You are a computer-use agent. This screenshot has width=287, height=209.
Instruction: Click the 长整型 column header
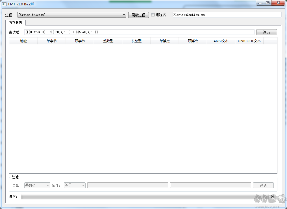pos(136,41)
